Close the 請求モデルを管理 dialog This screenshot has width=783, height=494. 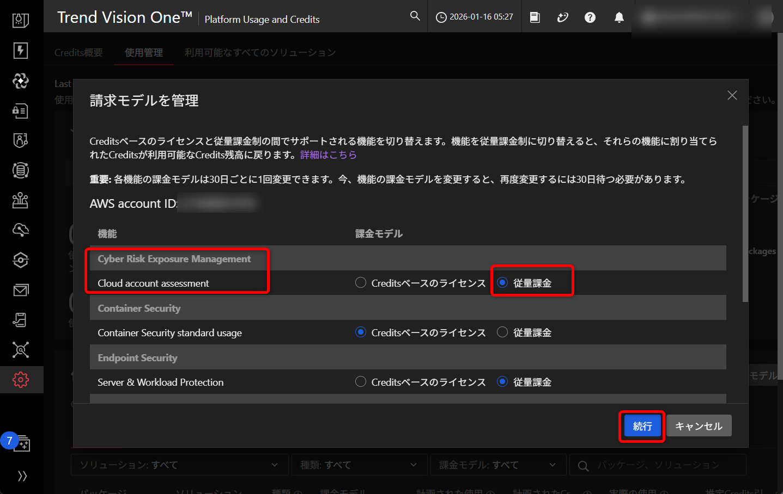click(x=732, y=95)
